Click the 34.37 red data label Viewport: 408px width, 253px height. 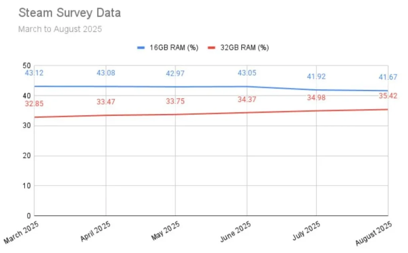pos(247,100)
